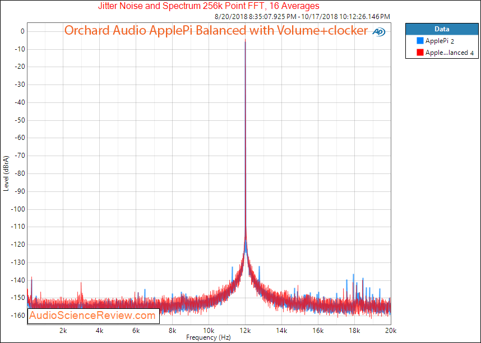This screenshot has width=481, height=343.
Task: Click the 'Level (dBrA)' axis label
Action: (x=6, y=173)
